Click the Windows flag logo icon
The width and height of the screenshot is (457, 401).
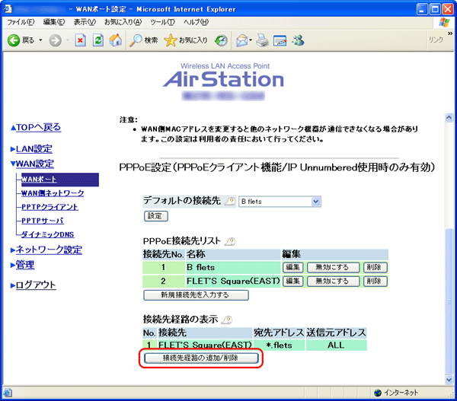click(444, 22)
